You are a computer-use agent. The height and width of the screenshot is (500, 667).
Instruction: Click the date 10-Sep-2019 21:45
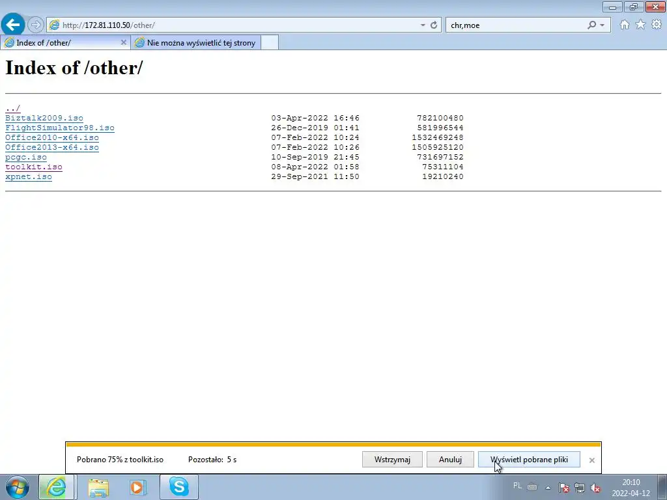coord(315,157)
